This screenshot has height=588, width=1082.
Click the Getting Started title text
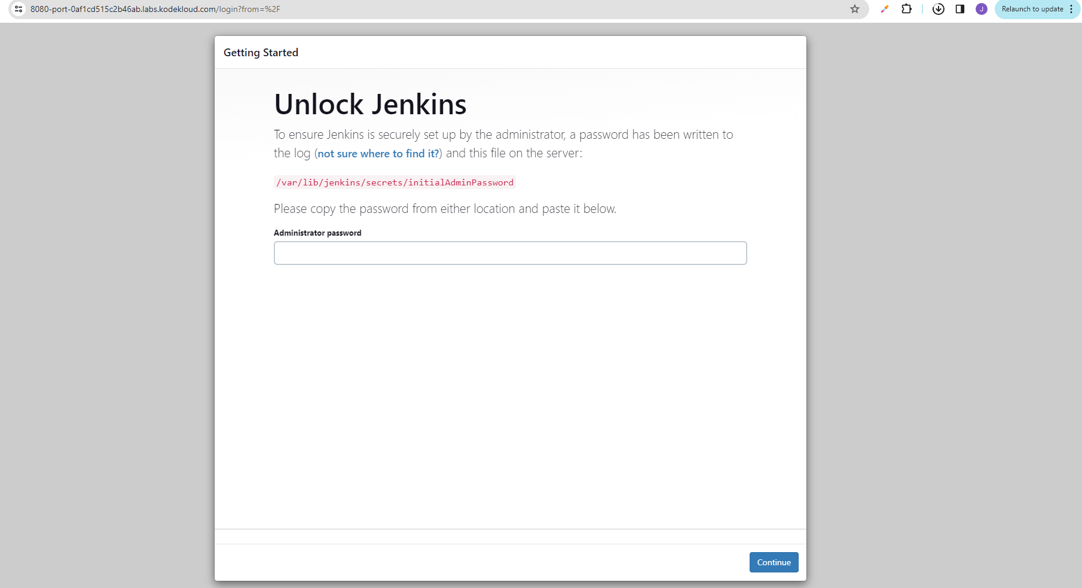point(261,53)
